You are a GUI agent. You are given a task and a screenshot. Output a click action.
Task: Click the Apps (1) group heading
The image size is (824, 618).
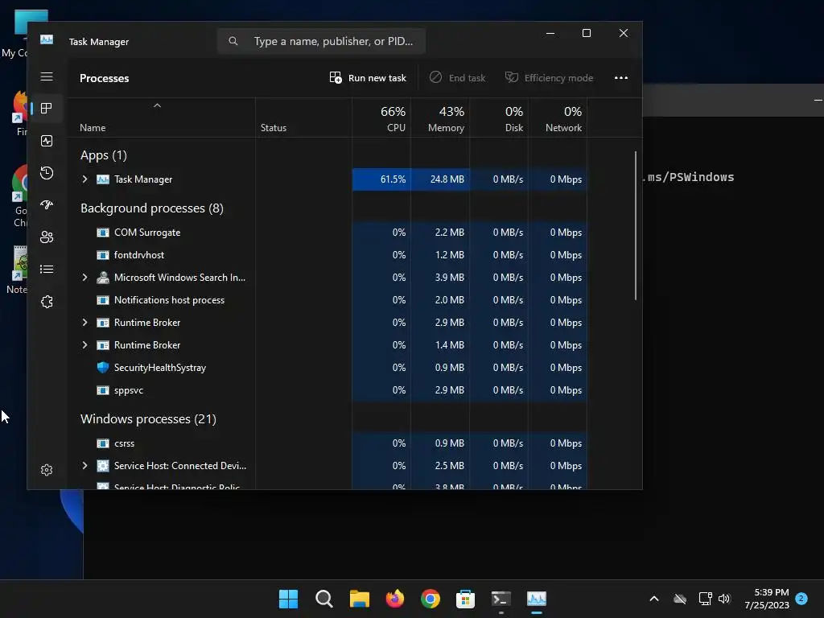[104, 155]
